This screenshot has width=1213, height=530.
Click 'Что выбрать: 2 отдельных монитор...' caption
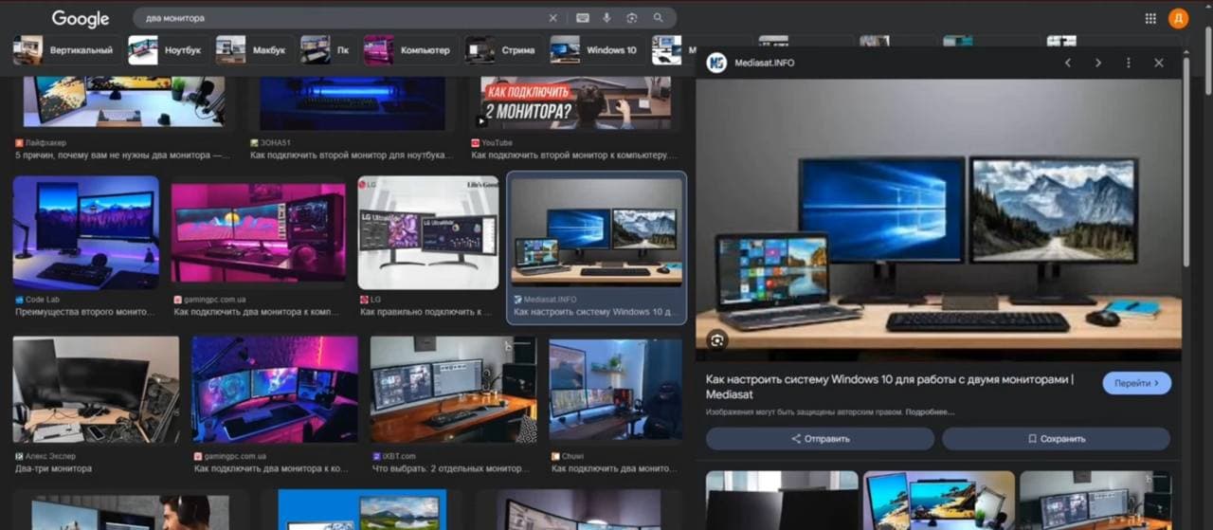[450, 468]
